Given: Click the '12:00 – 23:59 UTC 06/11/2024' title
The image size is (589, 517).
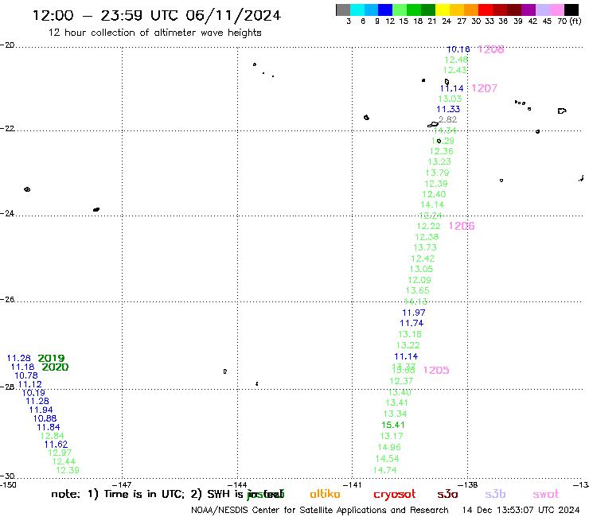Looking at the screenshot, I should [x=156, y=16].
